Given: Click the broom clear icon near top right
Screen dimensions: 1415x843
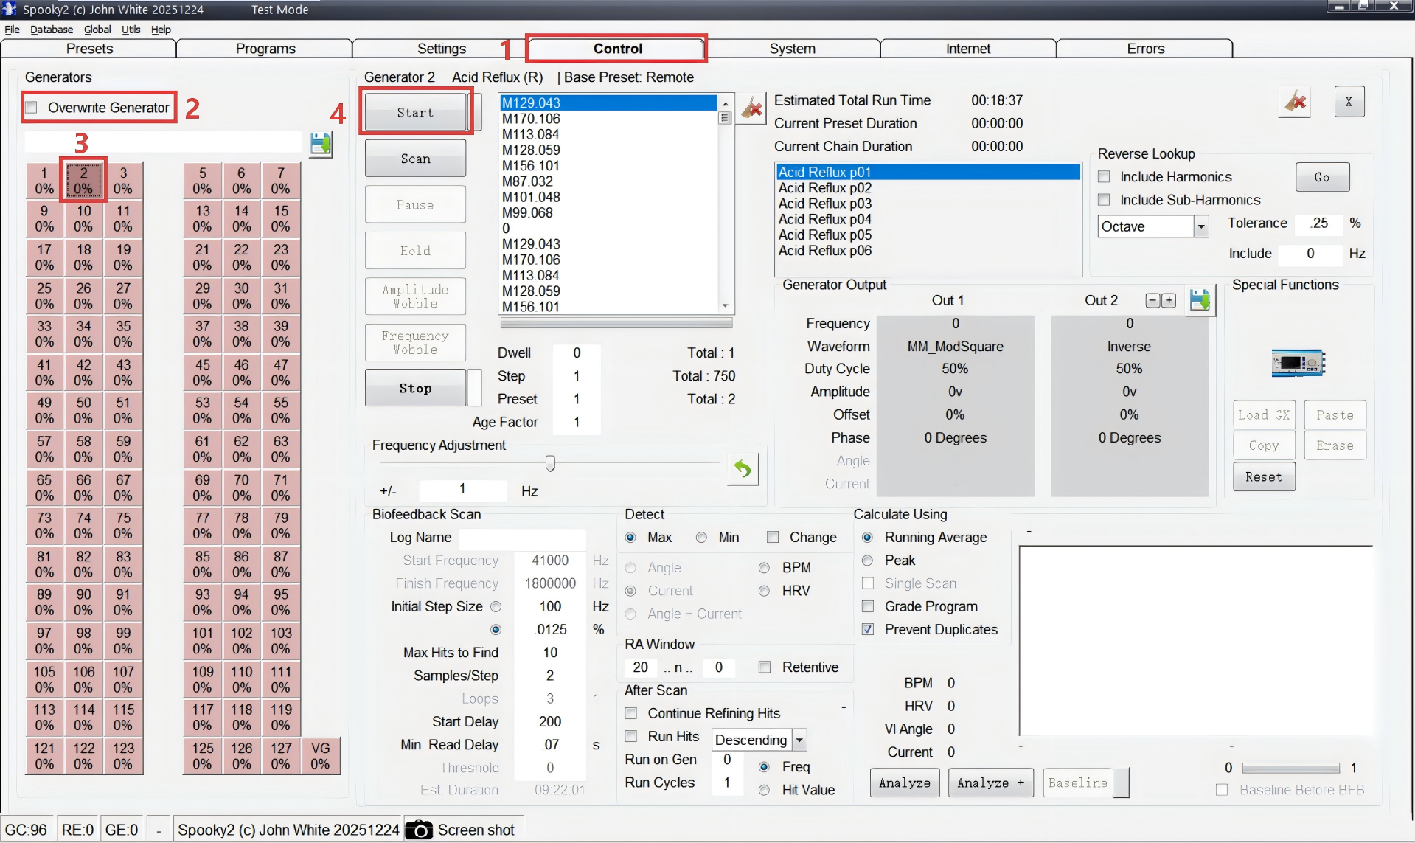Looking at the screenshot, I should (1295, 102).
